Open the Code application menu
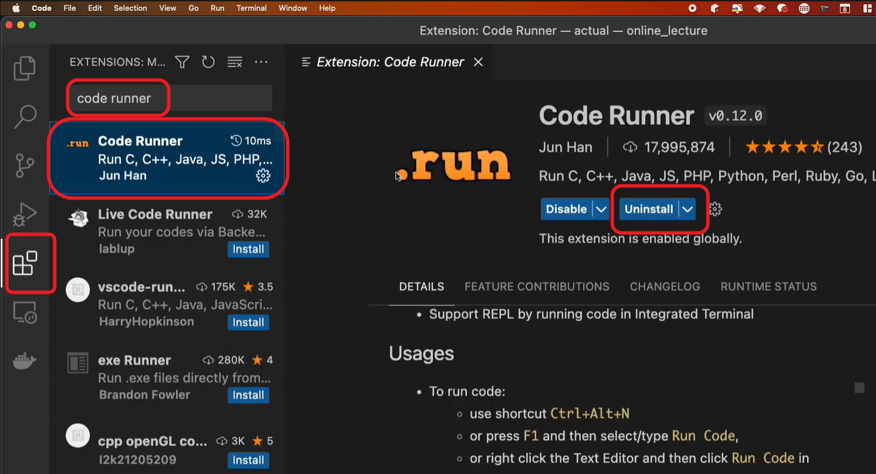Viewport: 876px width, 474px height. pyautogui.click(x=42, y=8)
